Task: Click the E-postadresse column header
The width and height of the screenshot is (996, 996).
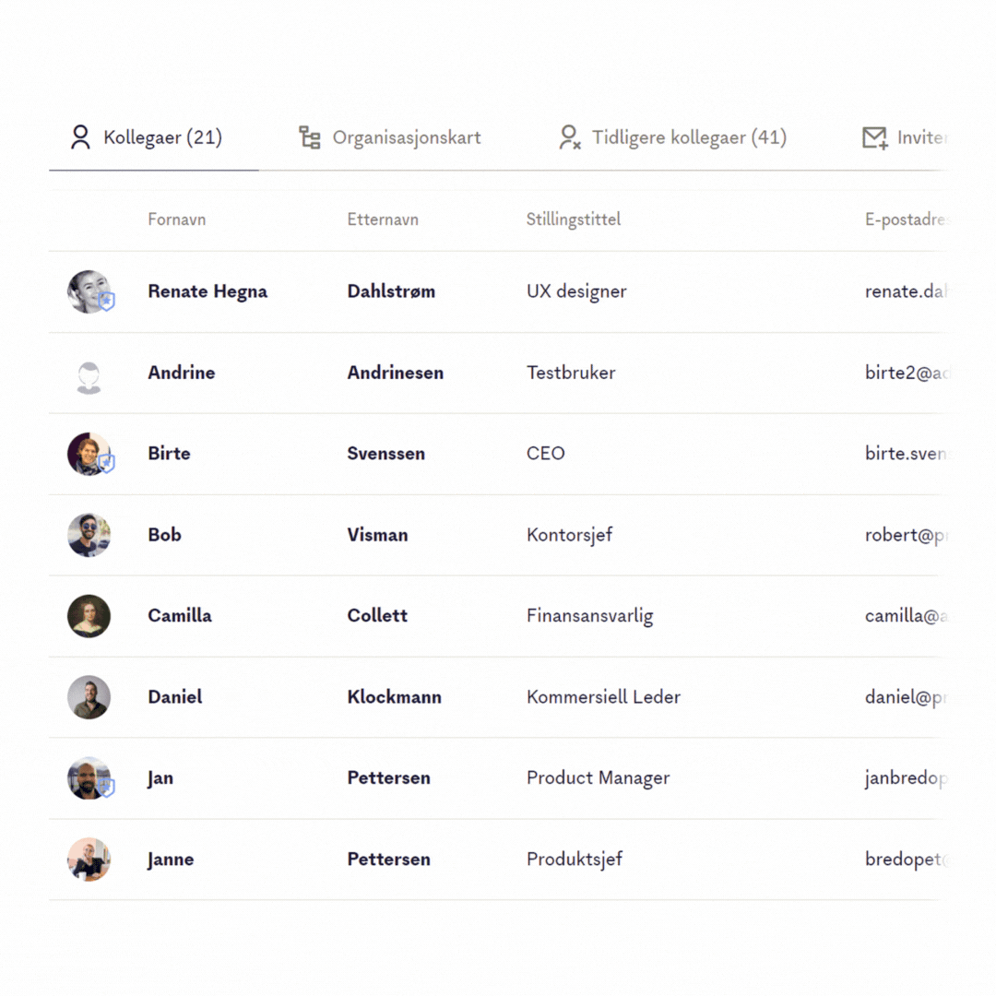Action: tap(904, 219)
